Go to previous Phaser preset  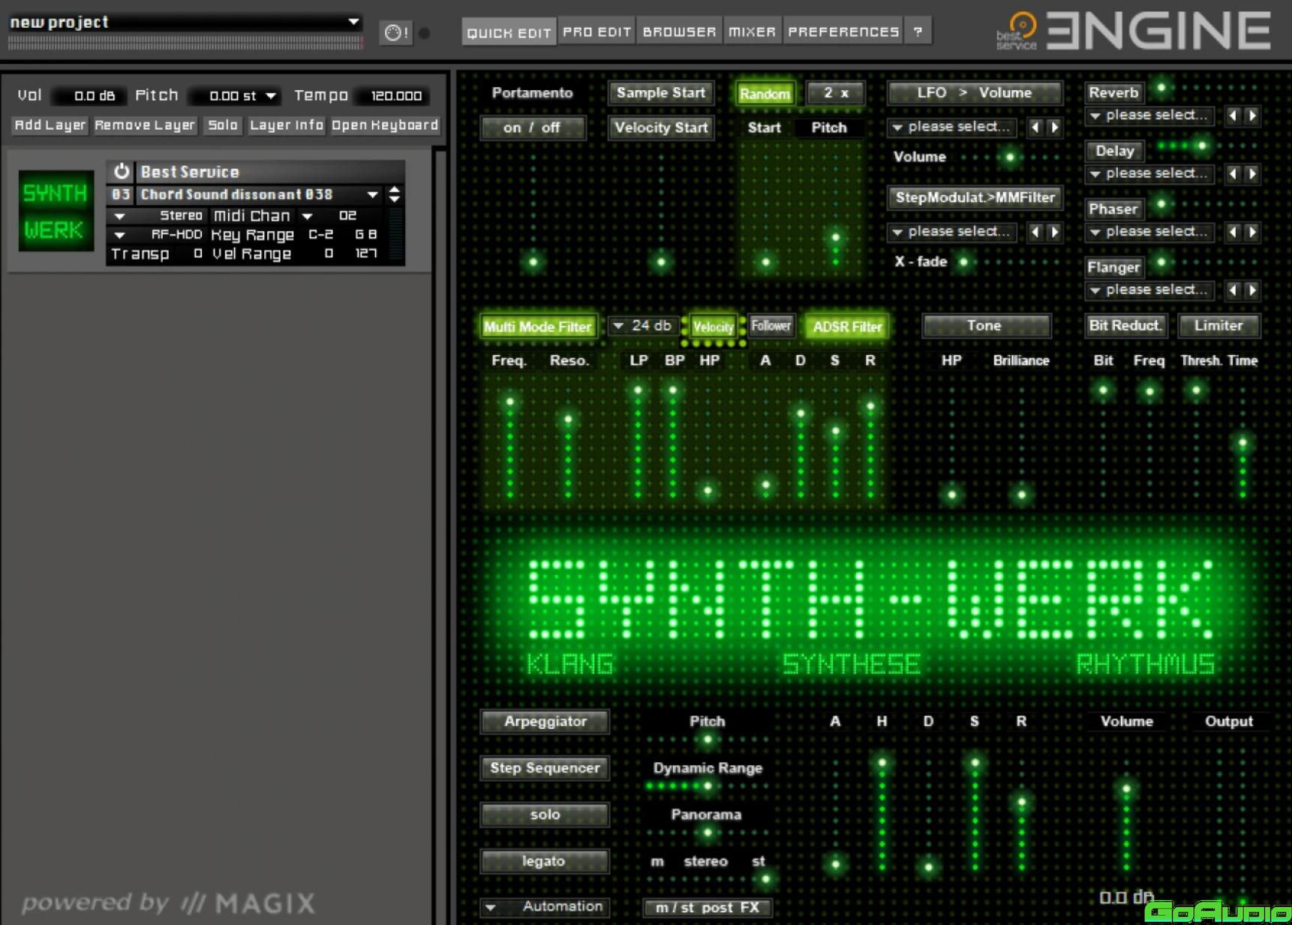1233,232
